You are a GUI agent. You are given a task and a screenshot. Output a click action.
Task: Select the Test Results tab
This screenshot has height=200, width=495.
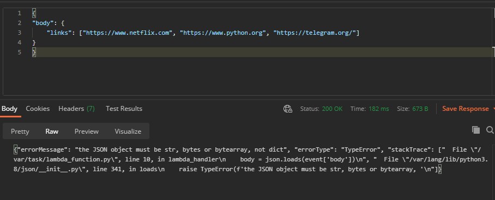point(124,109)
